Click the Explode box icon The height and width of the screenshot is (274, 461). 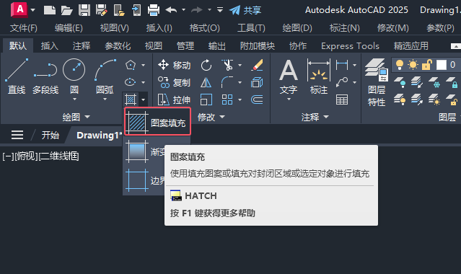tap(257, 83)
